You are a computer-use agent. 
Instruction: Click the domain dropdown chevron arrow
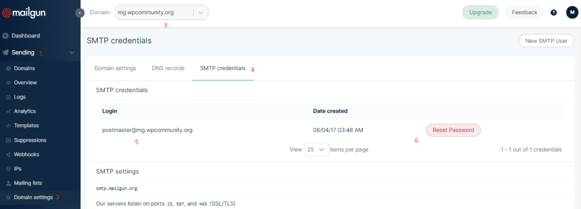(200, 12)
